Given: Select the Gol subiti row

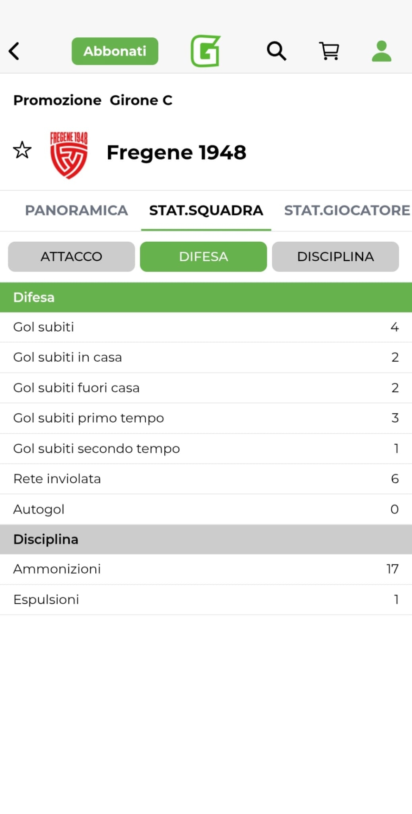Looking at the screenshot, I should tap(206, 327).
